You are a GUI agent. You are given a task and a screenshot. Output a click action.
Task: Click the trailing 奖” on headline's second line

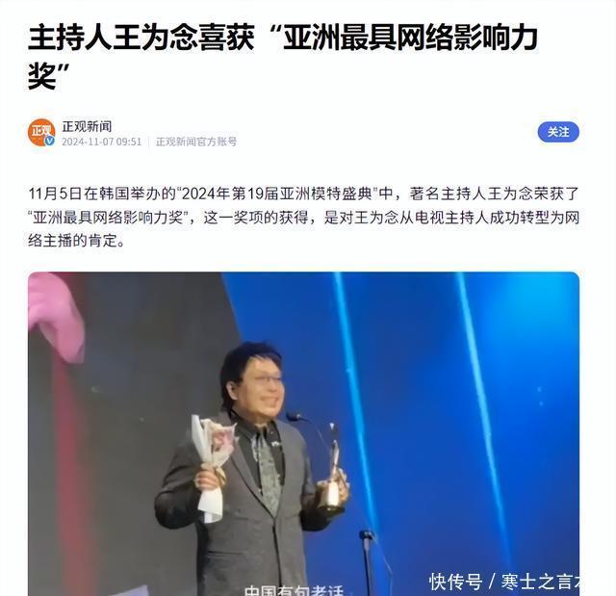point(48,75)
